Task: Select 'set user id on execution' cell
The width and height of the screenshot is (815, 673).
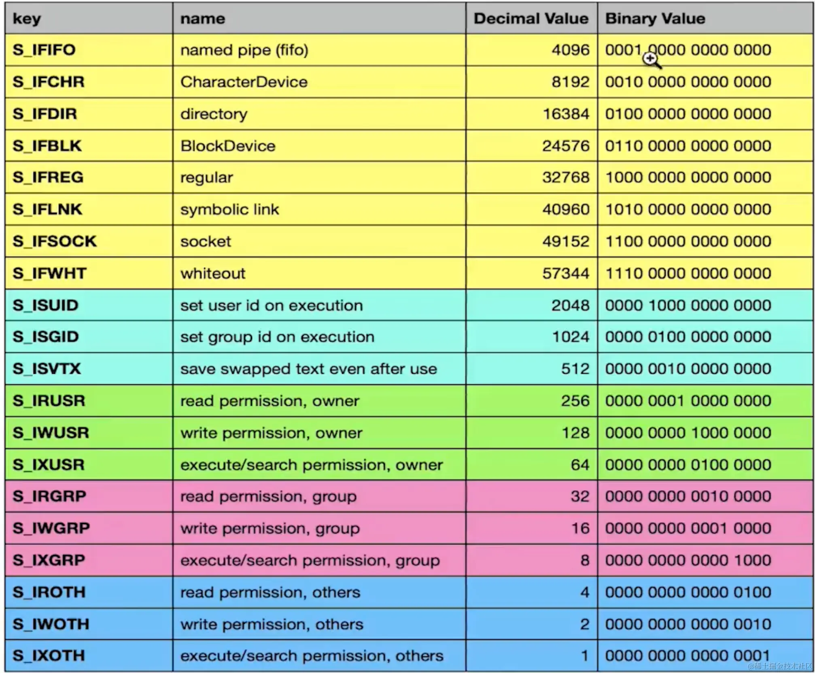Action: 271,305
